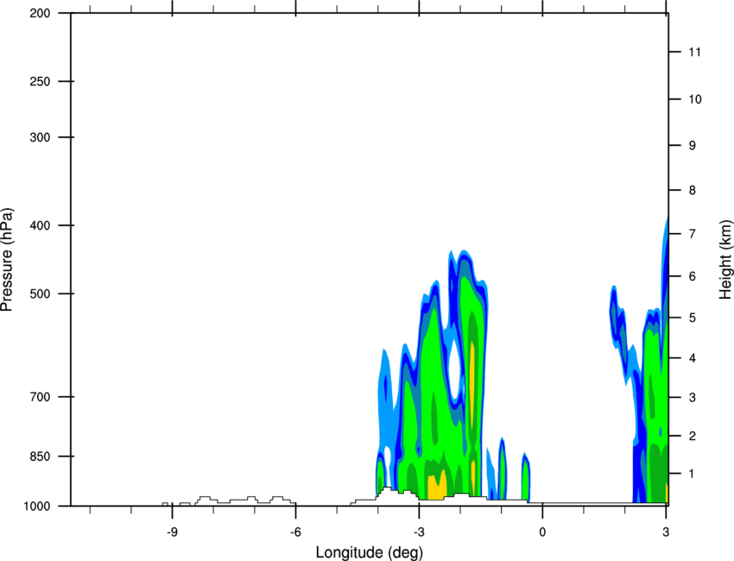Select the 850 pressure tick label
Screen dimensions: 734x561
(x=40, y=457)
